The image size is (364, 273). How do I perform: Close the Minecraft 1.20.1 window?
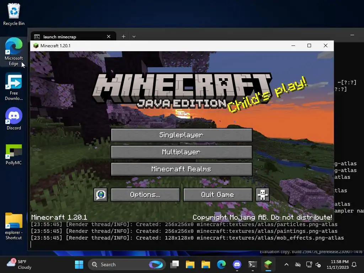click(x=326, y=46)
